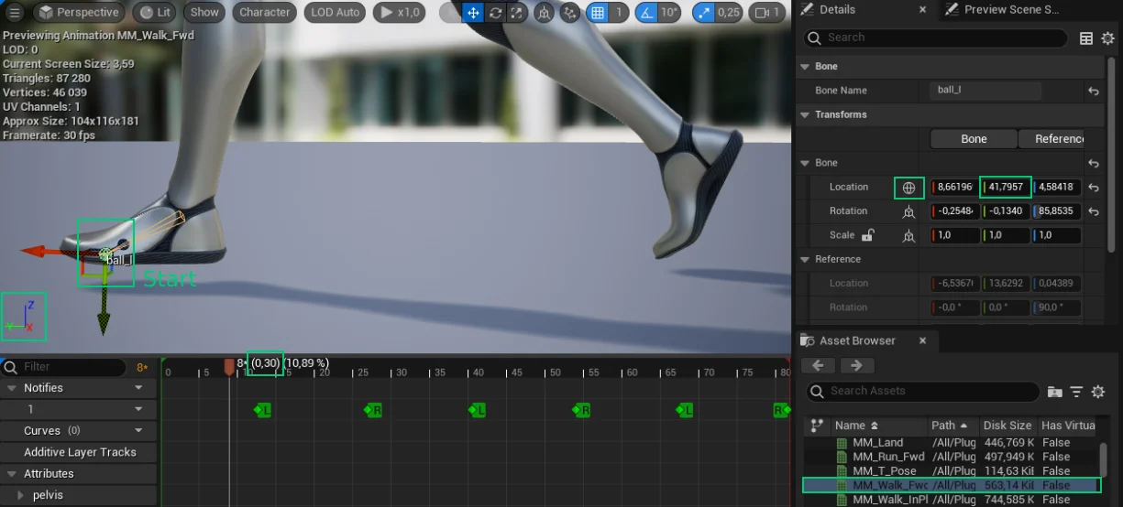Select the translate (move) gizmo tool
The image size is (1123, 507).
coord(473,13)
